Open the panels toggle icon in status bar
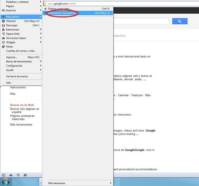 click(x=3, y=175)
